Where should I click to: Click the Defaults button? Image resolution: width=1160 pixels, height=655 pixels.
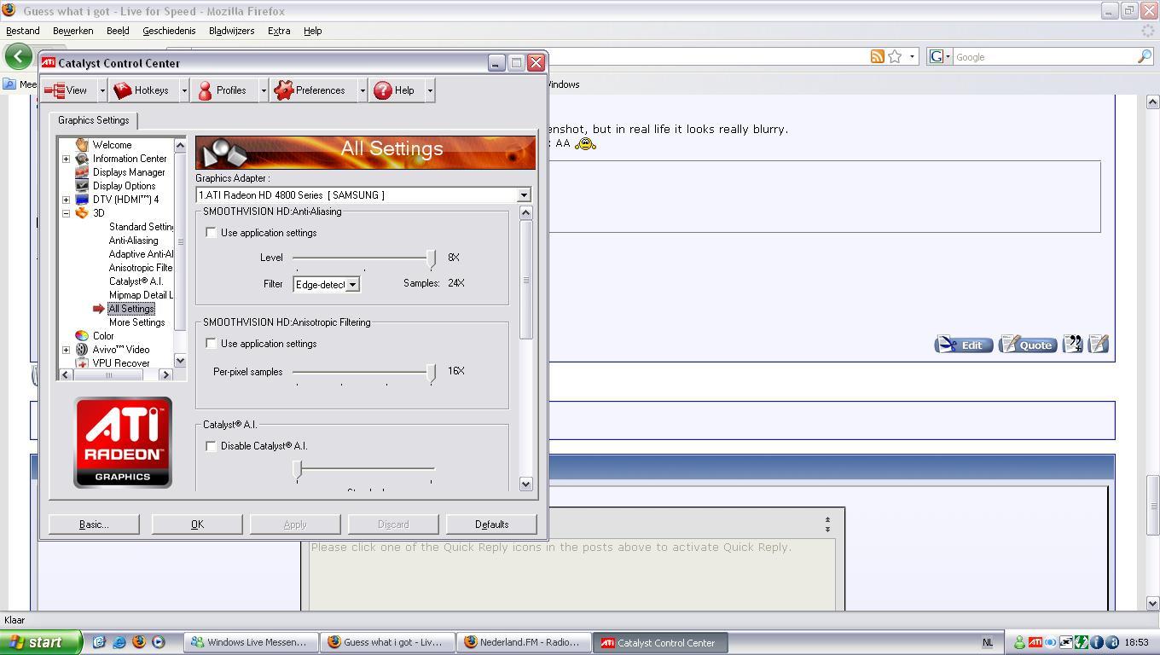(491, 525)
